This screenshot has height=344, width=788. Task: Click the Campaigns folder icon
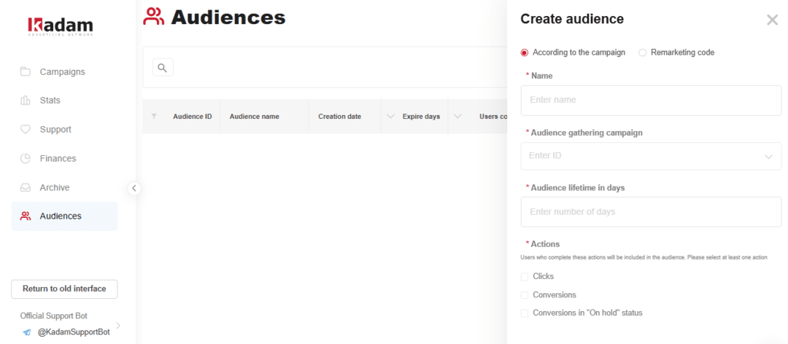click(26, 71)
